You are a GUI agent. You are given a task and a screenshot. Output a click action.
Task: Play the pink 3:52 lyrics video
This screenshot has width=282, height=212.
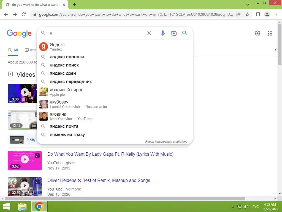click(x=25, y=161)
